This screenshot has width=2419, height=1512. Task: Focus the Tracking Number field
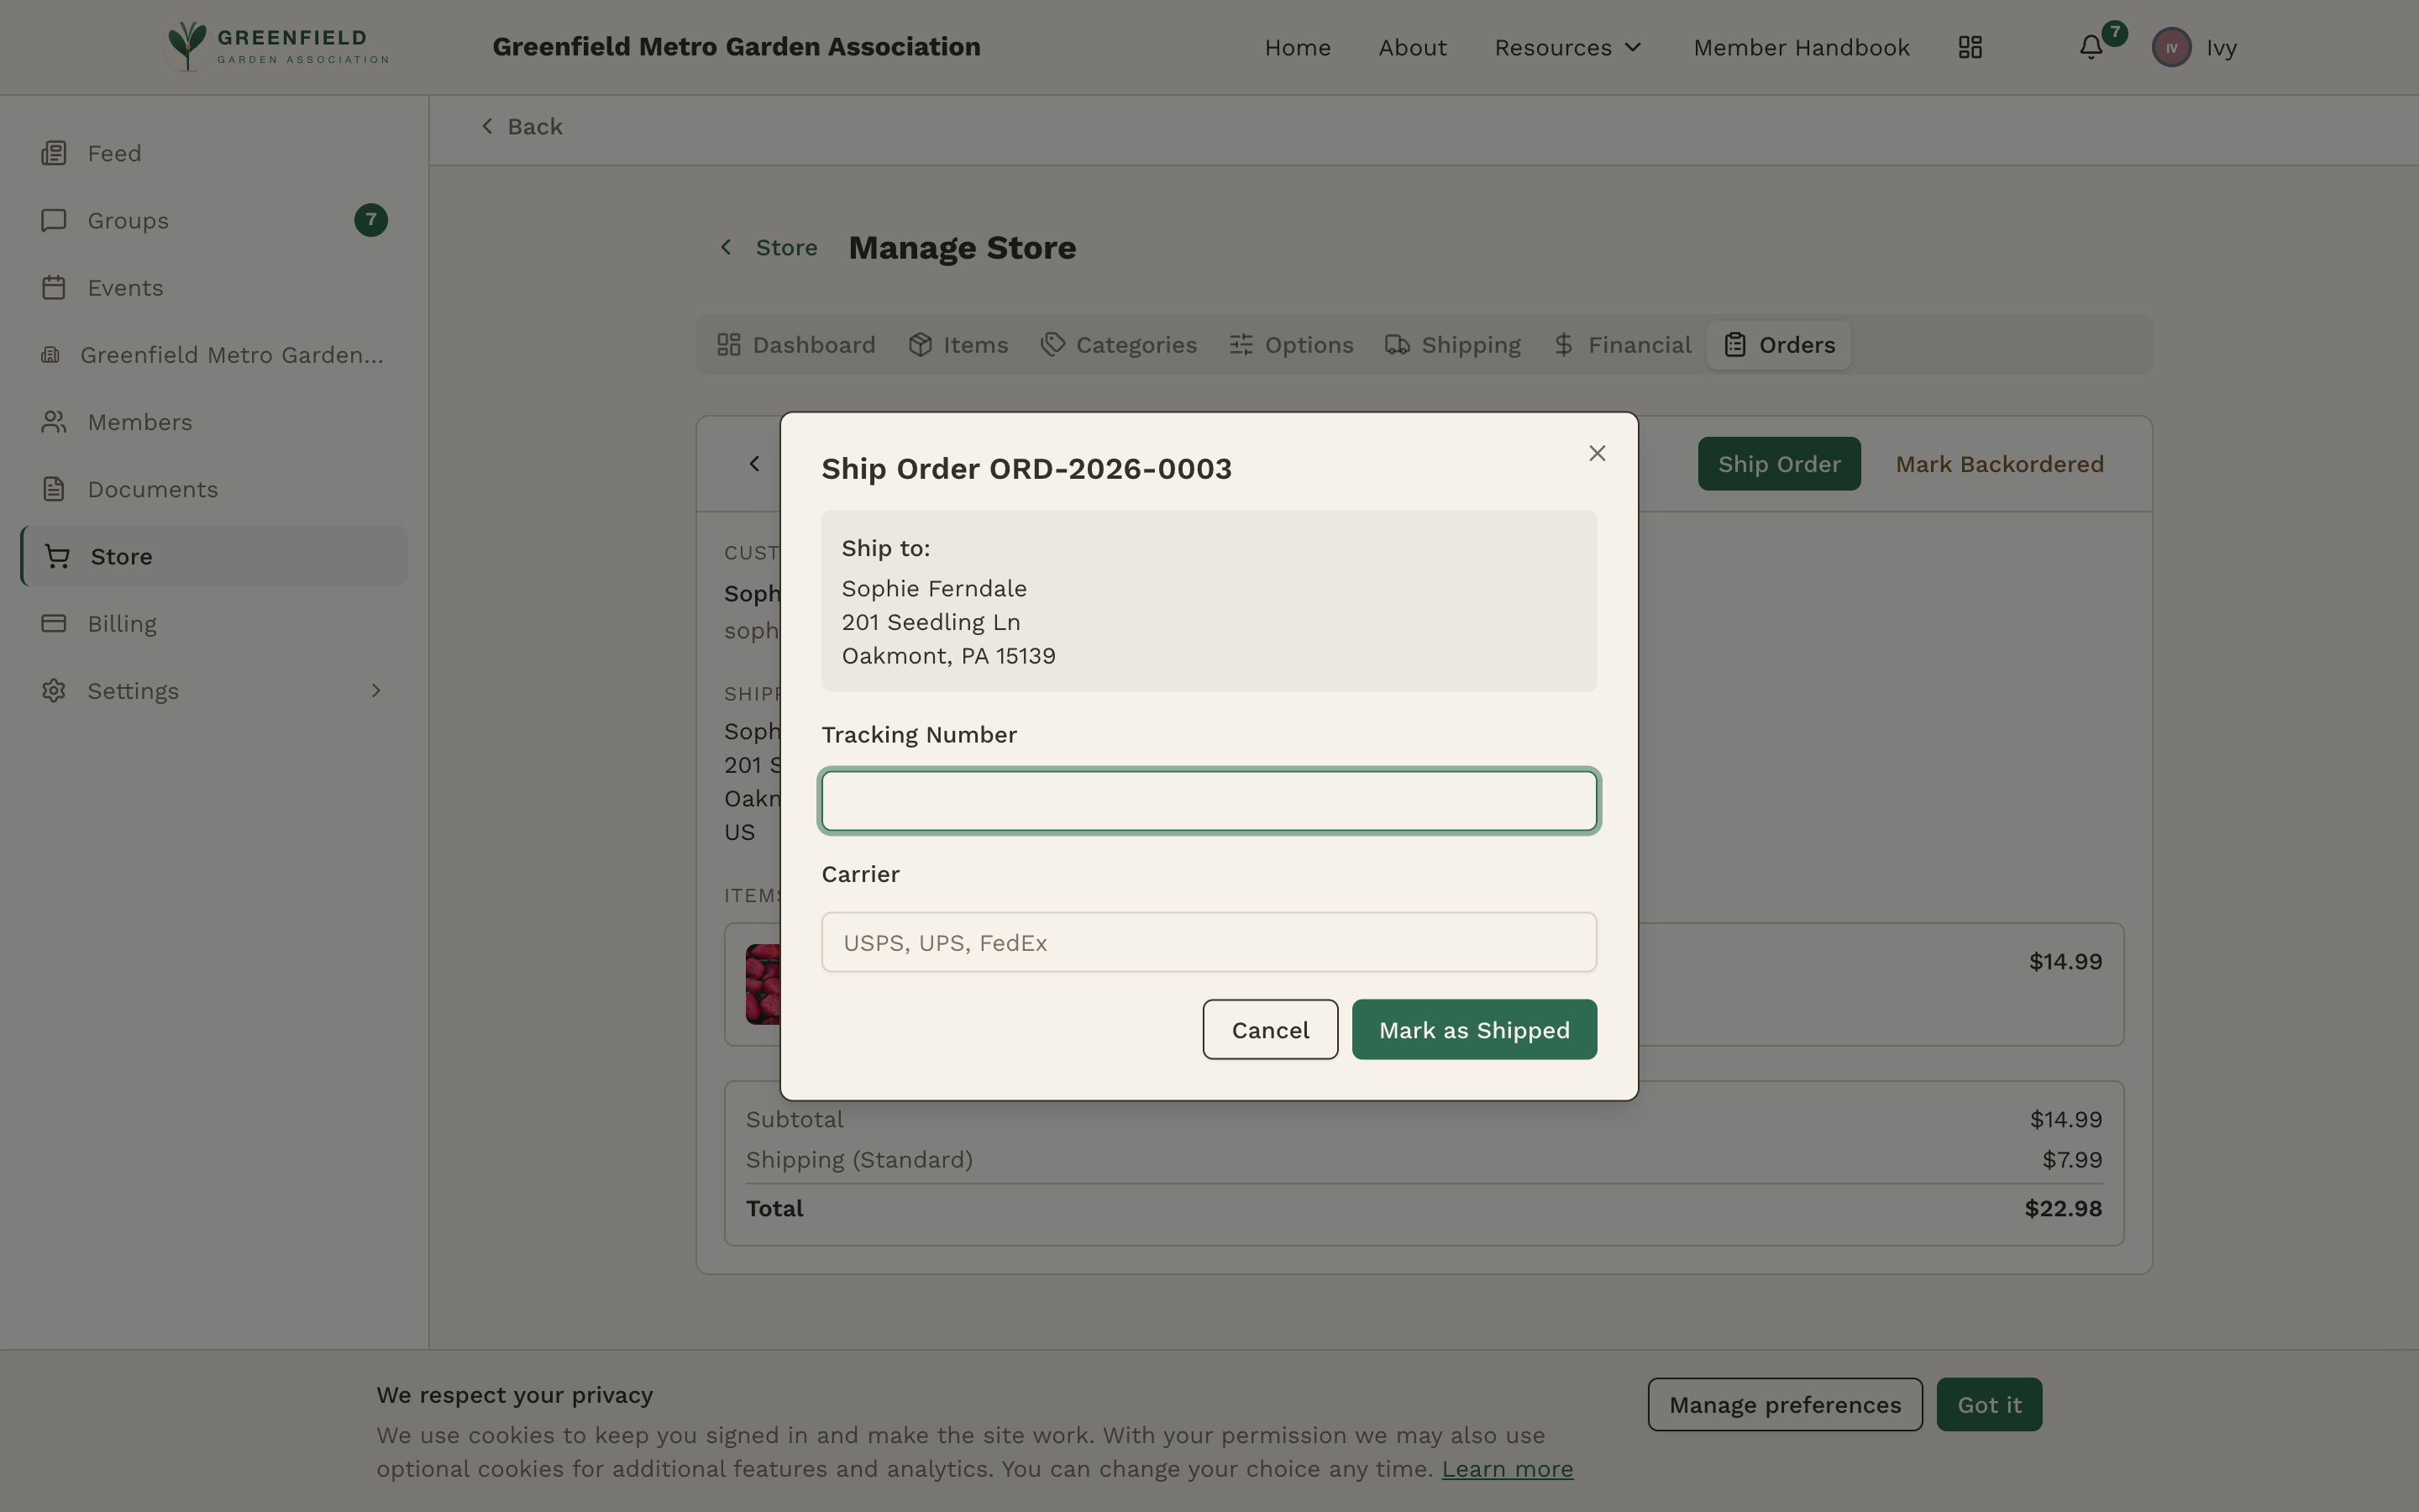(1209, 801)
